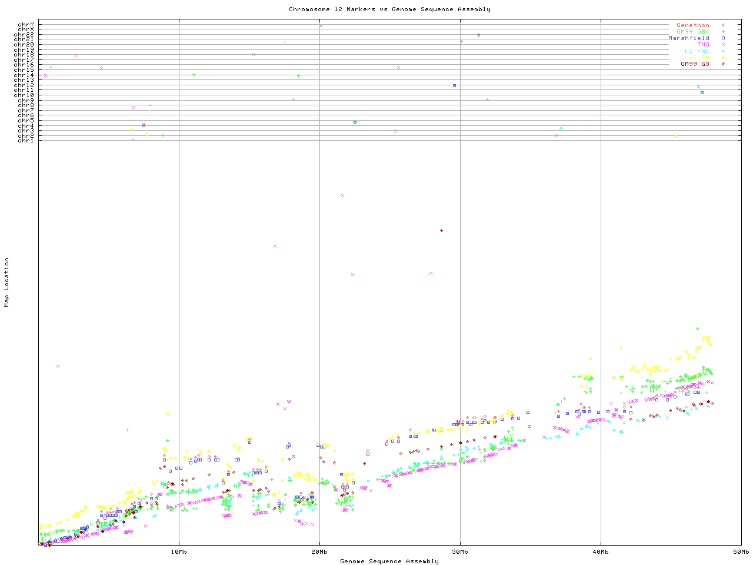Select the vertical Map Location axis title
Viewport: 753px width, 565px height.
coord(7,282)
